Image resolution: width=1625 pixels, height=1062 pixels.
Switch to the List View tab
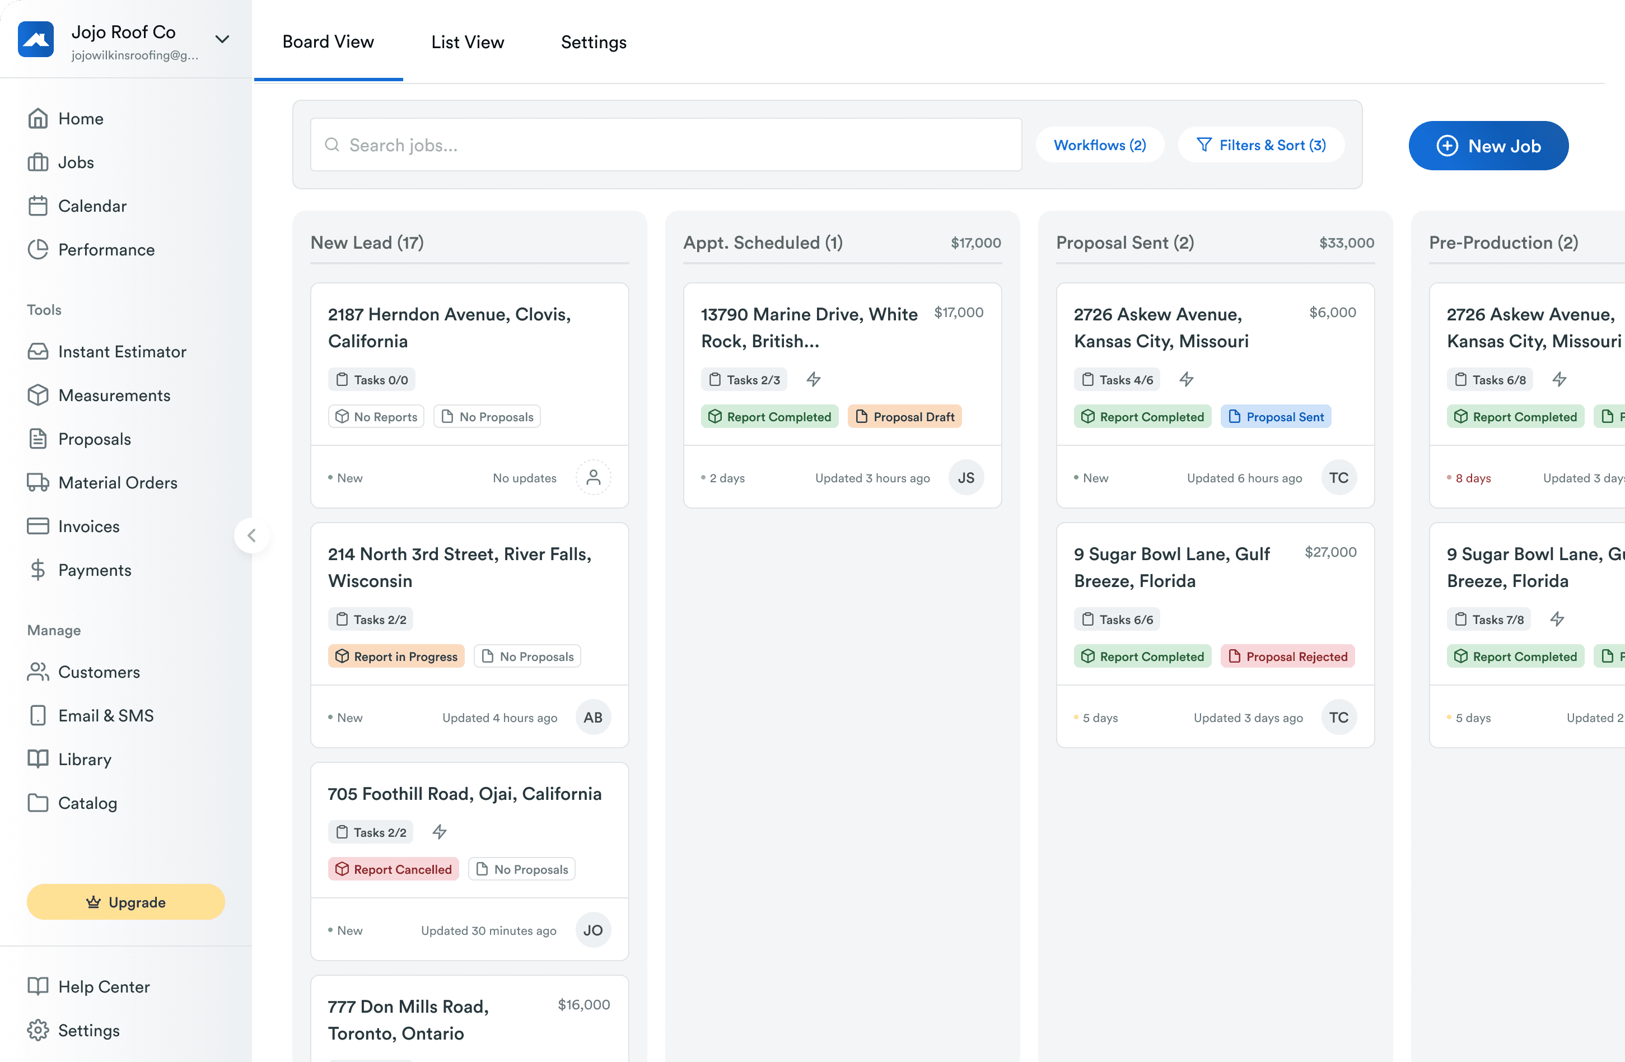click(x=468, y=43)
